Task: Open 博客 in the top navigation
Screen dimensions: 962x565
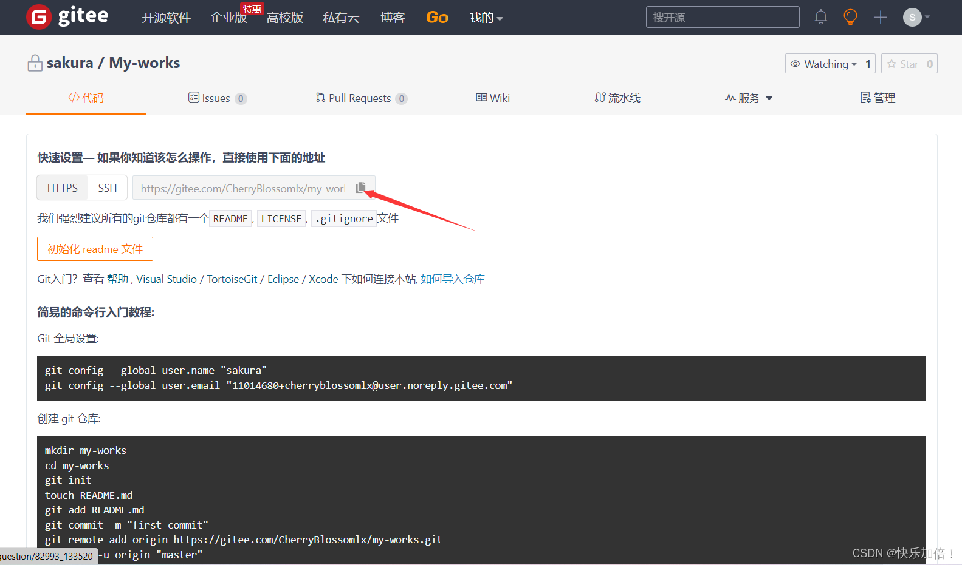Action: (393, 18)
